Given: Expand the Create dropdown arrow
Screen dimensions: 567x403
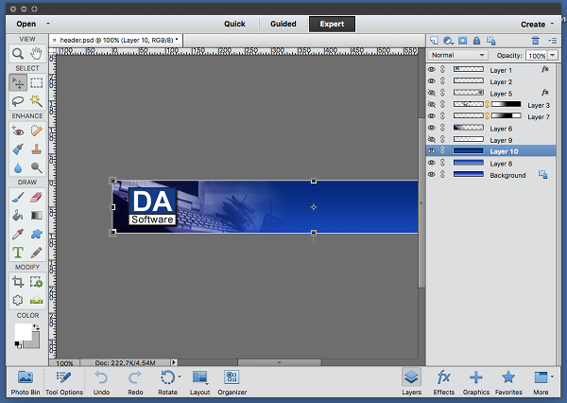Looking at the screenshot, I should point(552,24).
